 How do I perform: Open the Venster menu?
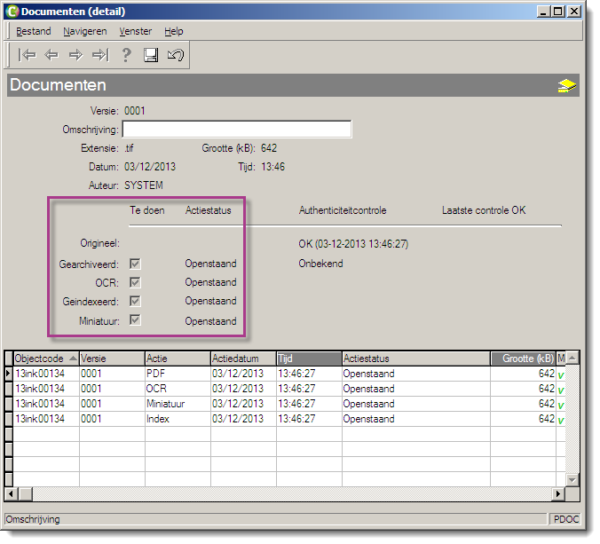[136, 31]
